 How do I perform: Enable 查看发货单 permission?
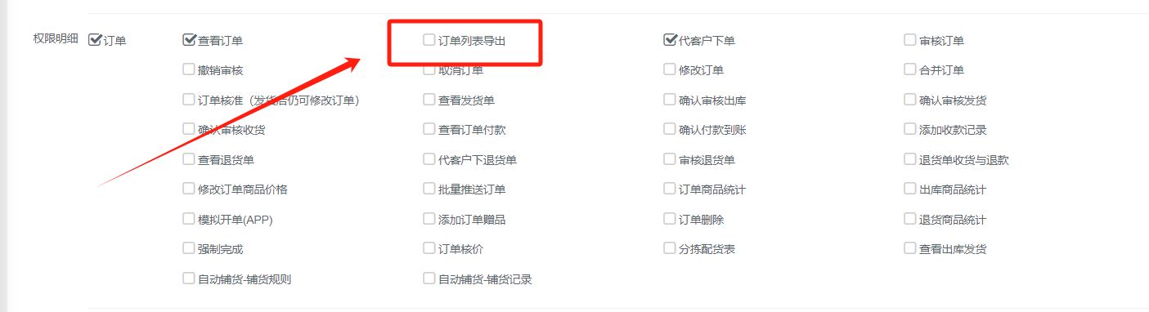[x=429, y=100]
